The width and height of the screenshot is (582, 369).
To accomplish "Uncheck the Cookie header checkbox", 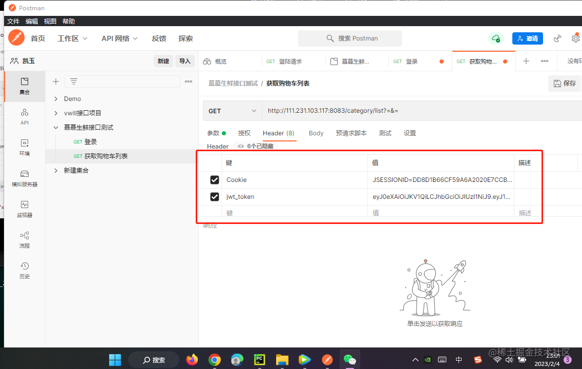I will coord(215,180).
